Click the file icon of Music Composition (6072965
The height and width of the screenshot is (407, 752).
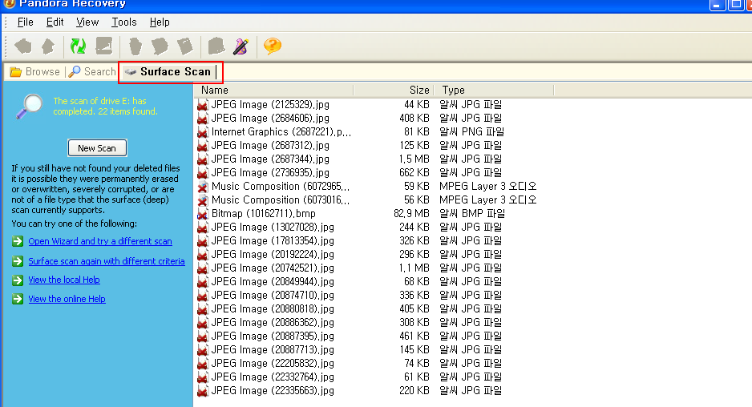[x=203, y=187]
